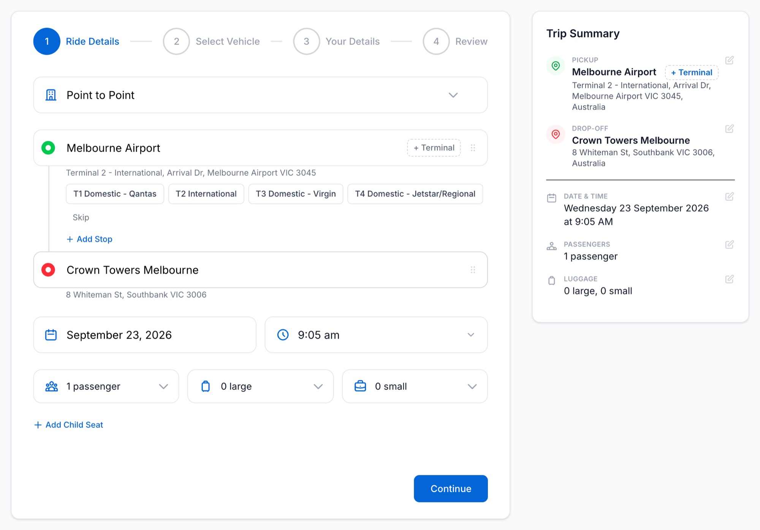Click the drop-off edit pencil icon
Viewport: 760px width, 530px height.
pos(729,129)
